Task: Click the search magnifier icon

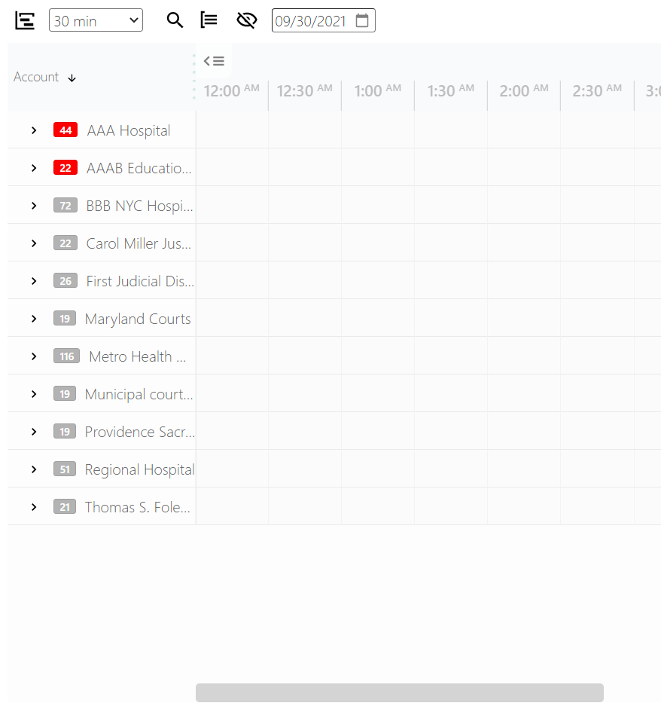Action: click(x=175, y=20)
